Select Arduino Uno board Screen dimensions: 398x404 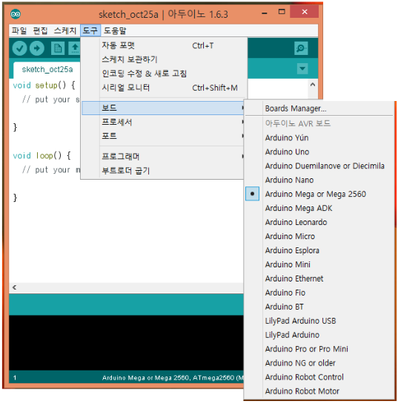(x=319, y=151)
